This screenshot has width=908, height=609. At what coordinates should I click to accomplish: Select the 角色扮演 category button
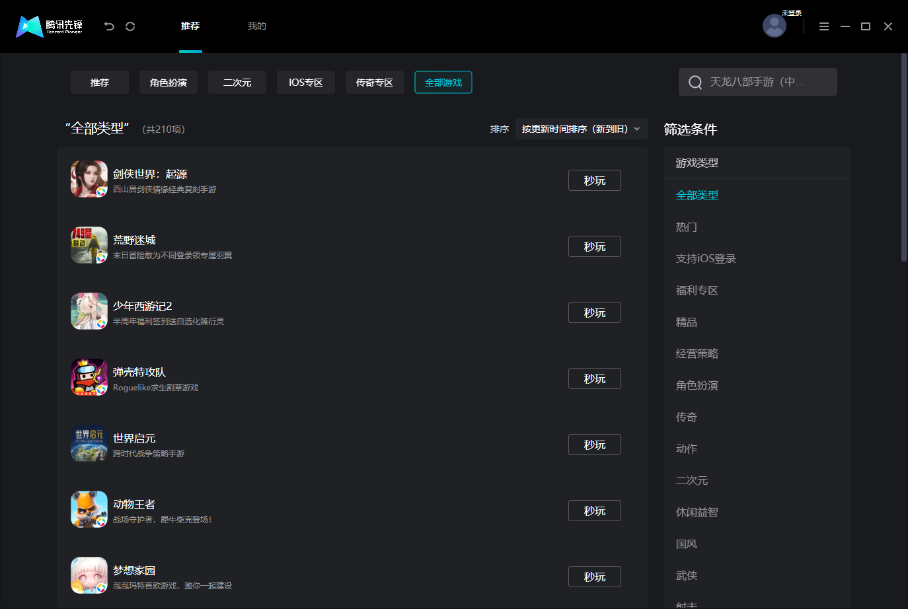coord(169,83)
